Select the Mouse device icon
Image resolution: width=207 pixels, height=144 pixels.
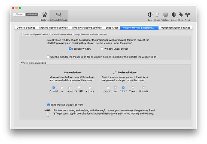tap(157, 15)
